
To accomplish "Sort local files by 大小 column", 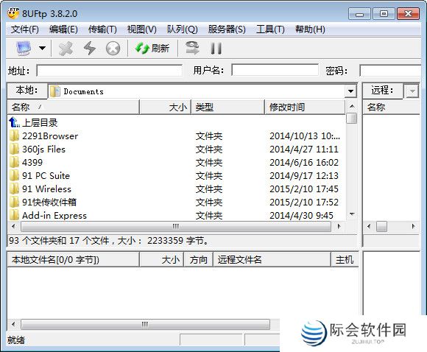I will pyautogui.click(x=166, y=107).
